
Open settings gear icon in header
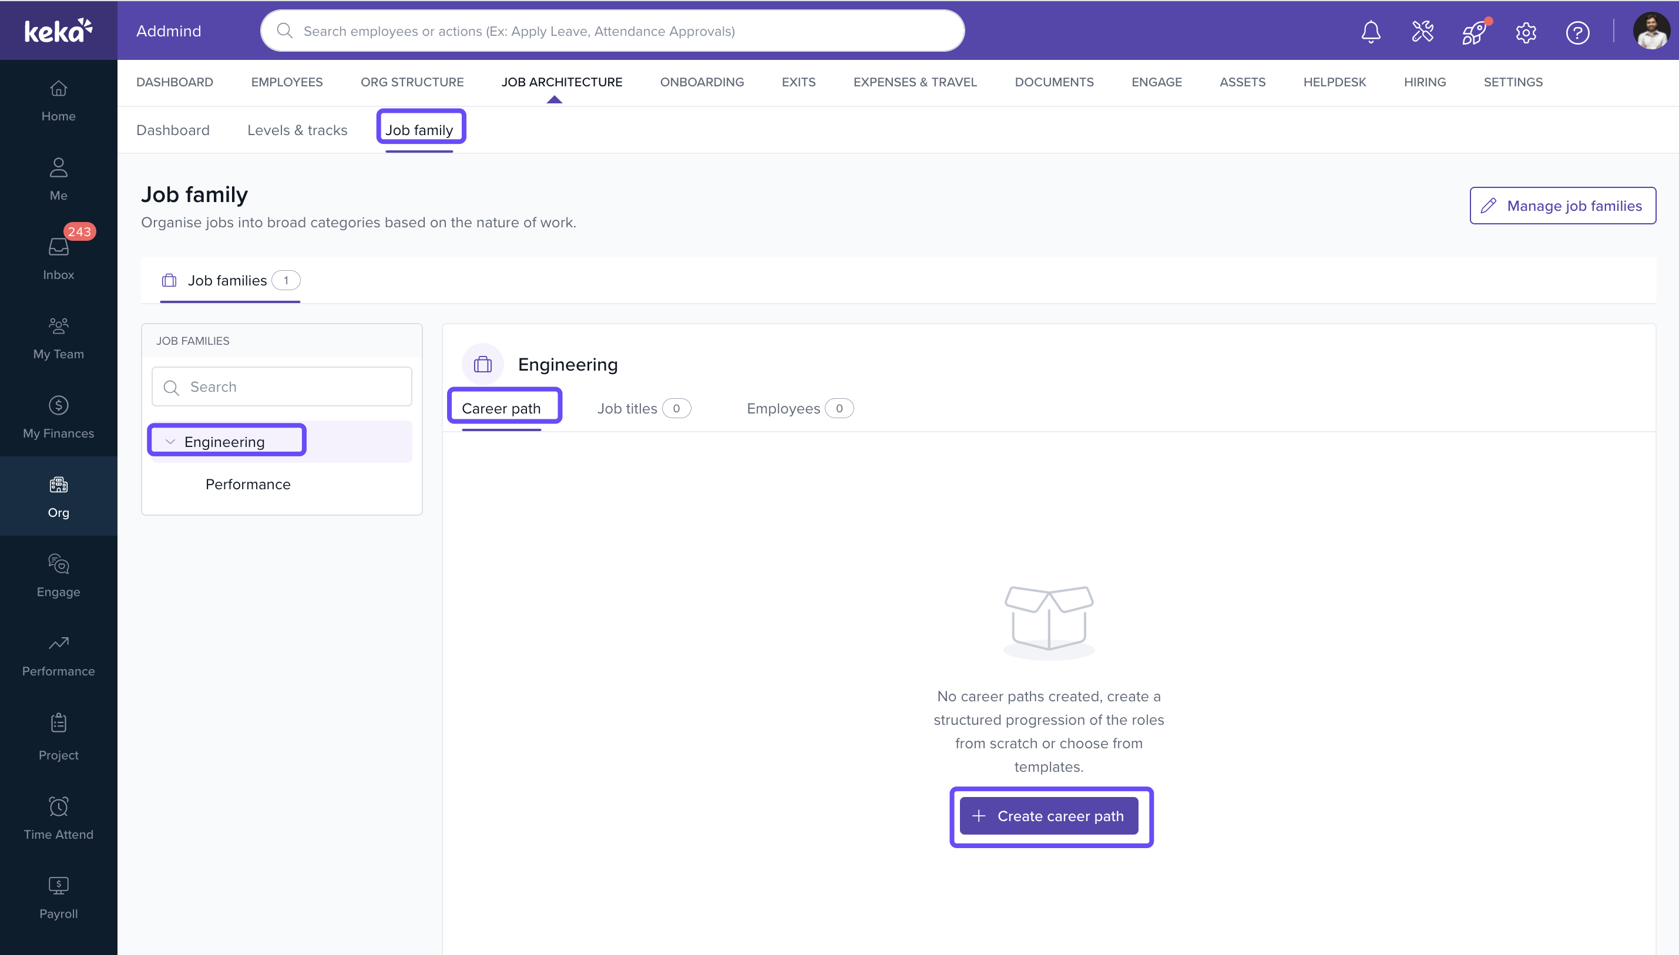click(1526, 32)
